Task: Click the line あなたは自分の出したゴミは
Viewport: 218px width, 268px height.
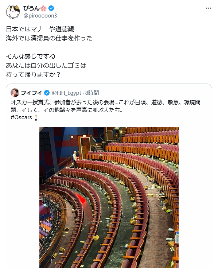Action: 46,66
